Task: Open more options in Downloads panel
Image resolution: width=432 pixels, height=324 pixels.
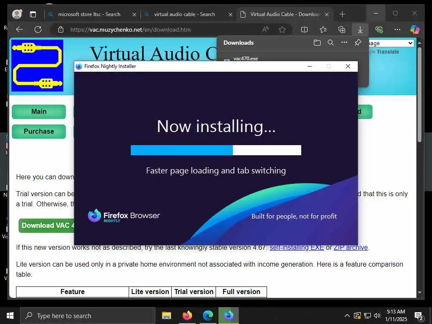Action: coord(344,43)
